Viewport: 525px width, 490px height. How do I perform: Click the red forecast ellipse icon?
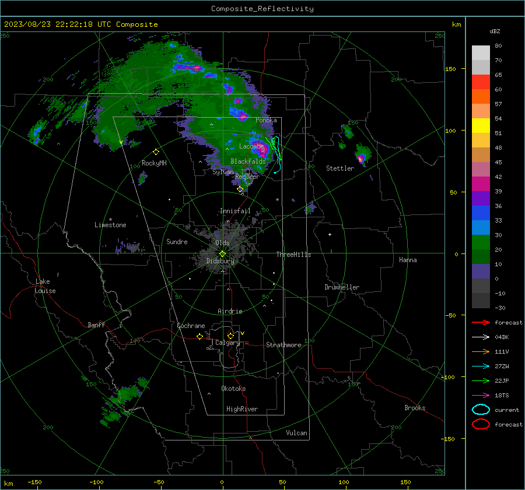(481, 424)
